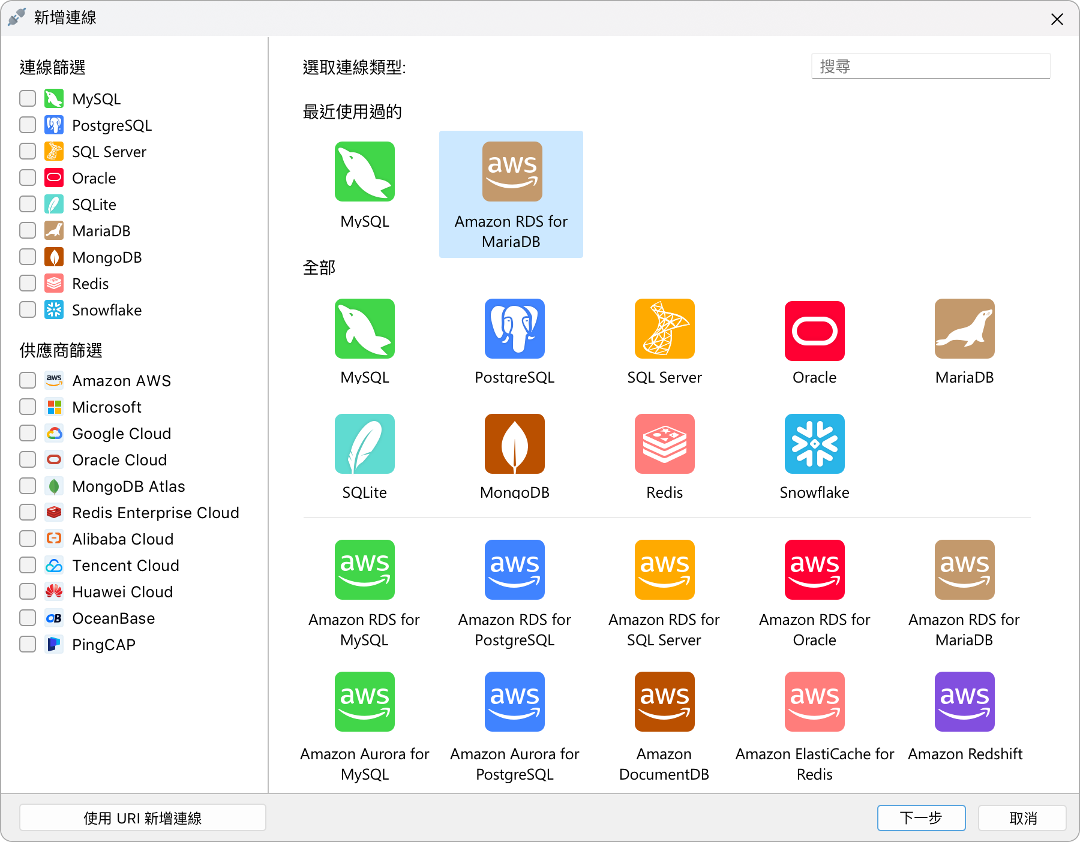
Task: Choose MySQL connection type in All section
Action: pyautogui.click(x=365, y=329)
